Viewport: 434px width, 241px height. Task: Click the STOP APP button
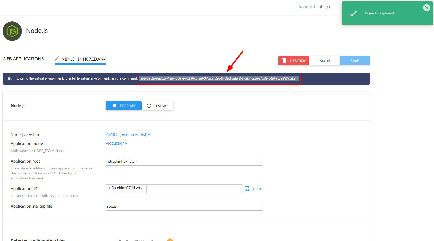pyautogui.click(x=123, y=106)
